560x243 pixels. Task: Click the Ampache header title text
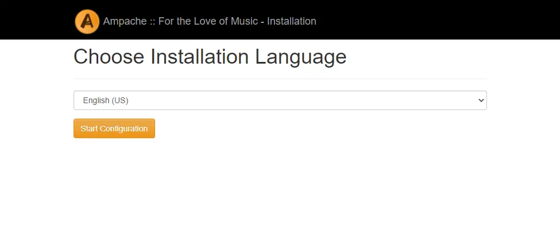(210, 21)
